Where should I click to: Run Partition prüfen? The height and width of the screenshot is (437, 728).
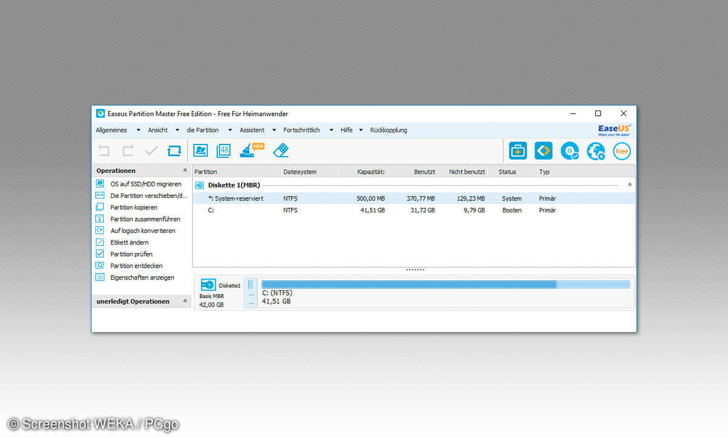(x=131, y=254)
